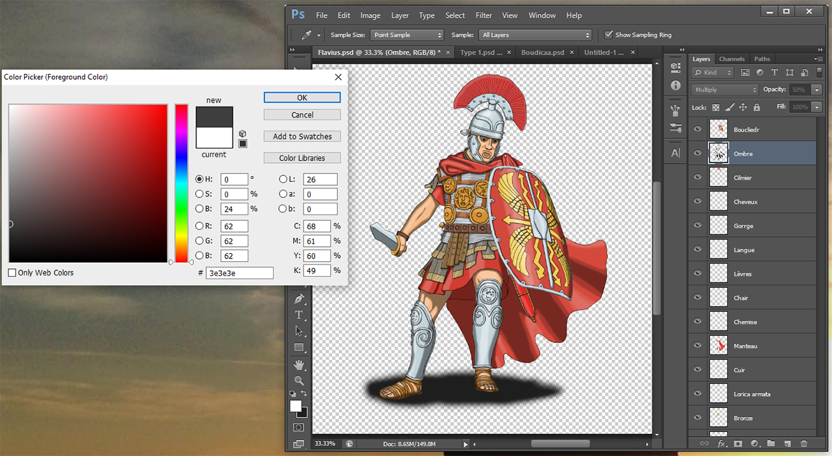Hide the Boucliedr layer
The height and width of the screenshot is (456, 832).
tap(697, 129)
